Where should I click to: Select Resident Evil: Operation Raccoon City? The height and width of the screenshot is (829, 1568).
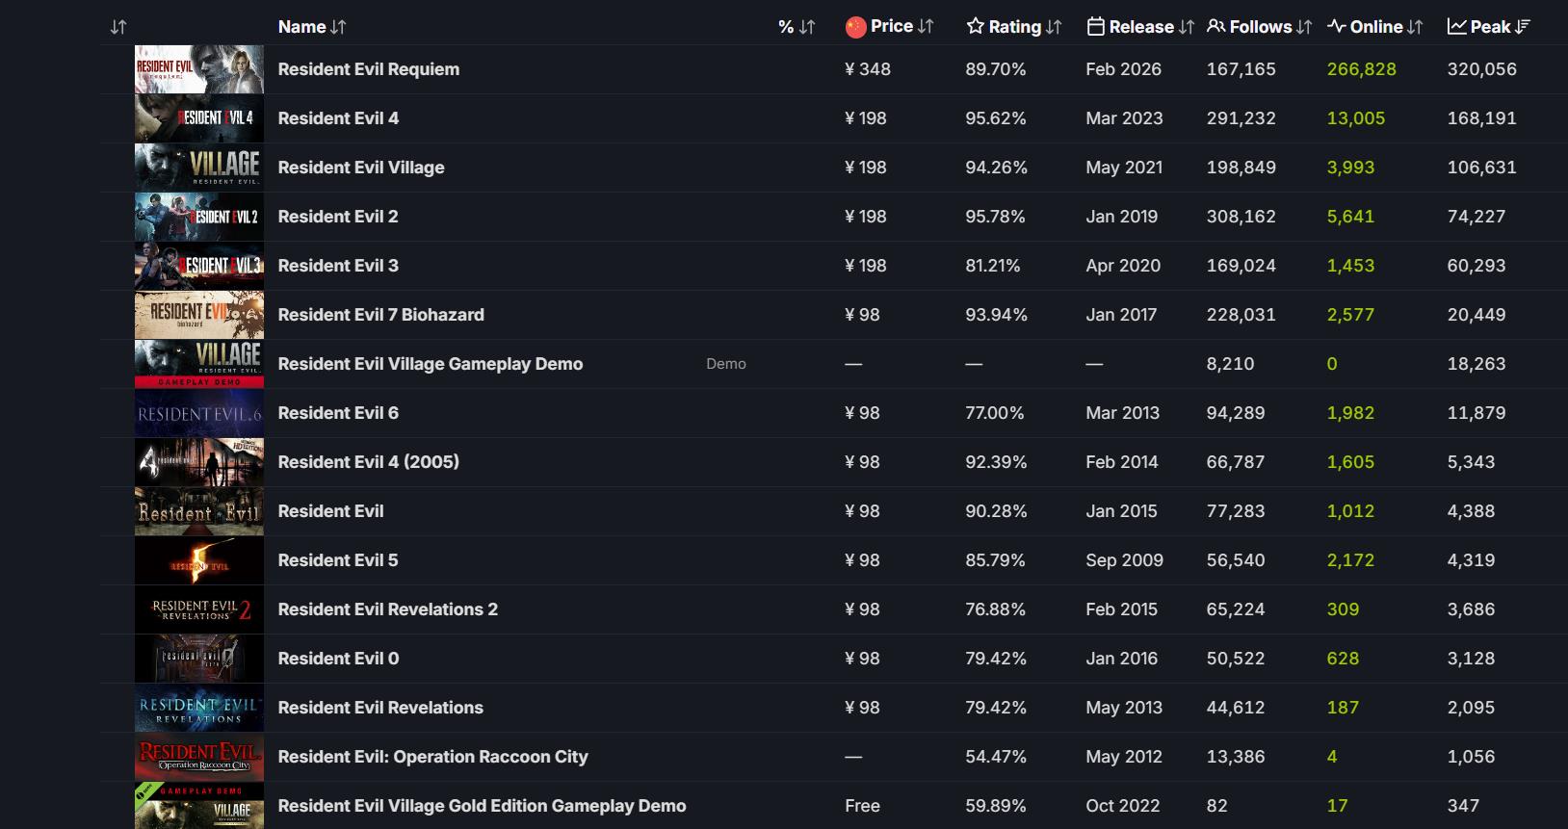(432, 757)
